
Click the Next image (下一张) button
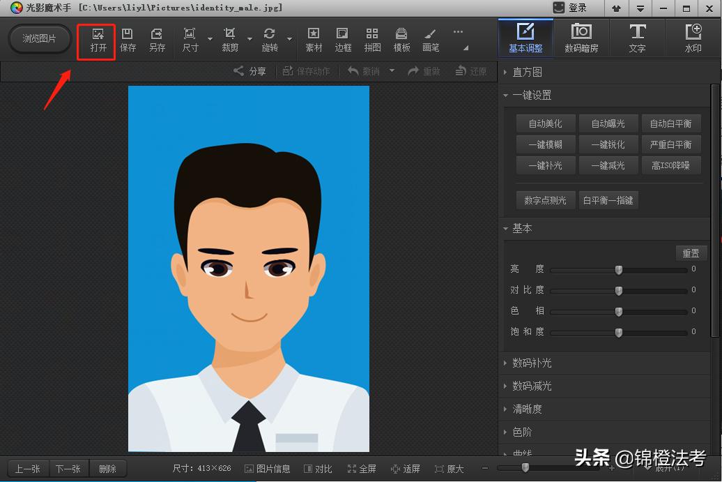pos(68,469)
